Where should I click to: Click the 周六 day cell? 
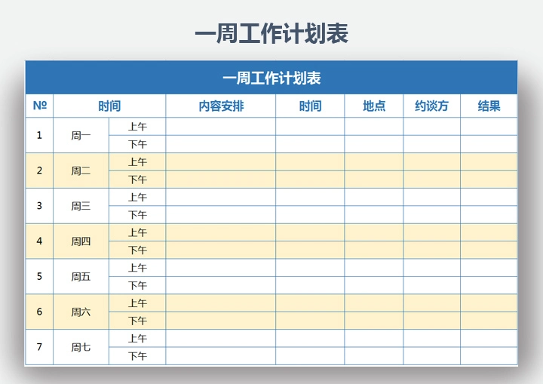(x=81, y=312)
